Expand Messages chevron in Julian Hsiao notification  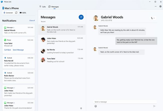pos(14,88)
